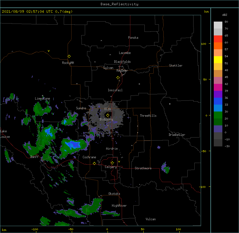Click the yellow diamond marker south of RedDeer
The image size is (239, 233).
[118, 78]
